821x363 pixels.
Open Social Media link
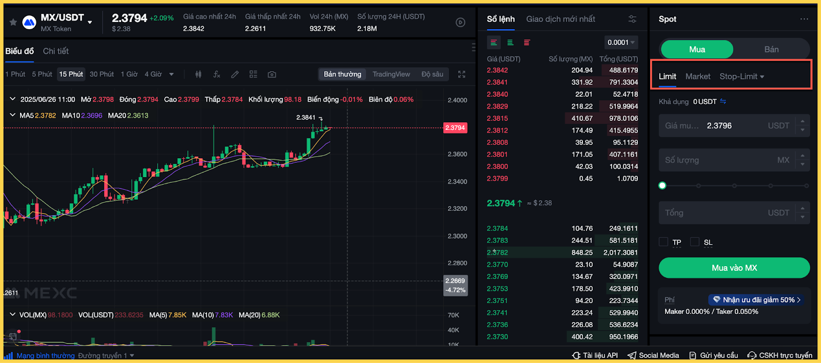(x=653, y=355)
